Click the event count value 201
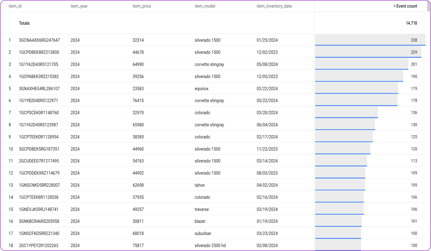The width and height of the screenshot is (431, 251). pos(414,65)
